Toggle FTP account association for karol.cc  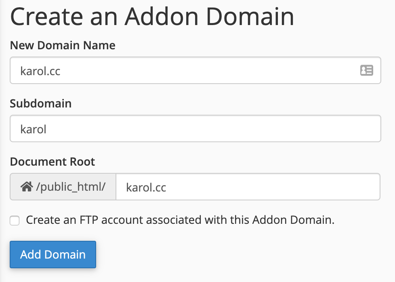pos(14,221)
